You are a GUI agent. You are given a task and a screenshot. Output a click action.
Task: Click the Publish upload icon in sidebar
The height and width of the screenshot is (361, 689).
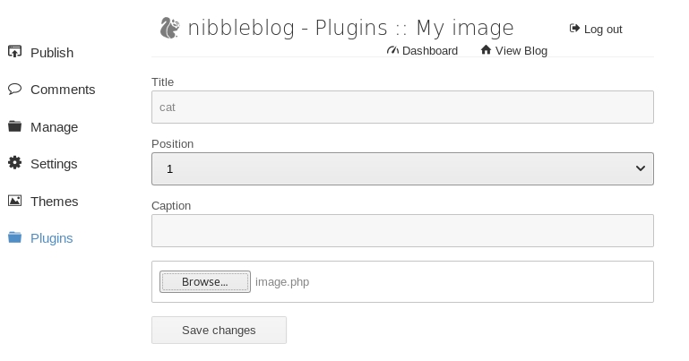[14, 52]
